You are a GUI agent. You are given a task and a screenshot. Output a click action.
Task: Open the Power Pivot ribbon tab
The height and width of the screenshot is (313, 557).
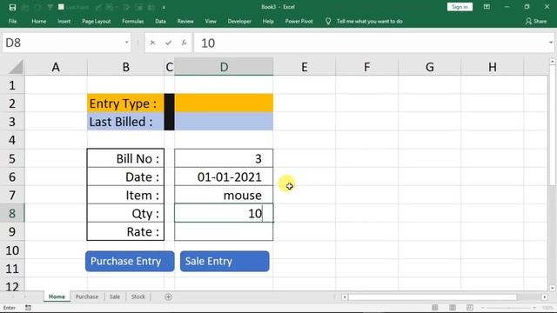[299, 21]
